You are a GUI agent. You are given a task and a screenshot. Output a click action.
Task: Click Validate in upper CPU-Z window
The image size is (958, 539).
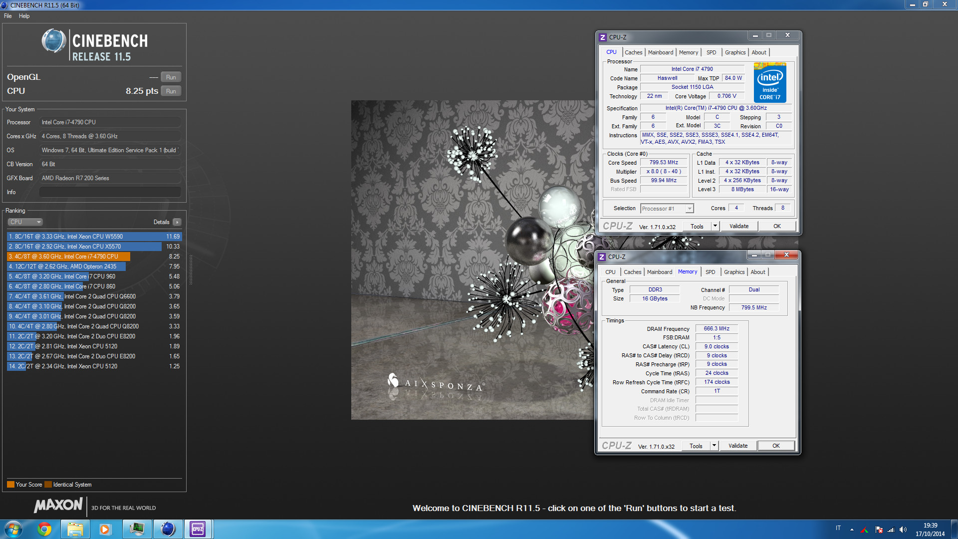[739, 227]
